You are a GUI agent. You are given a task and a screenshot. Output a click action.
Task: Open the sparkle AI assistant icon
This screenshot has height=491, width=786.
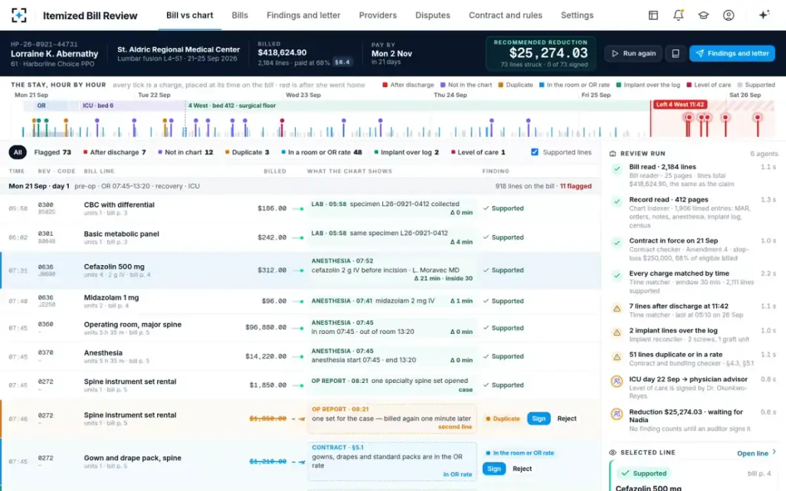tap(764, 15)
